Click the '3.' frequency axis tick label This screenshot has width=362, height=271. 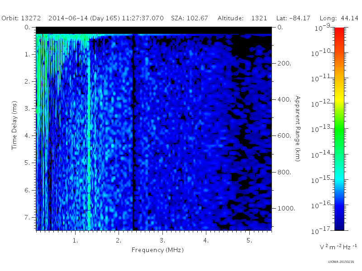click(x=162, y=241)
